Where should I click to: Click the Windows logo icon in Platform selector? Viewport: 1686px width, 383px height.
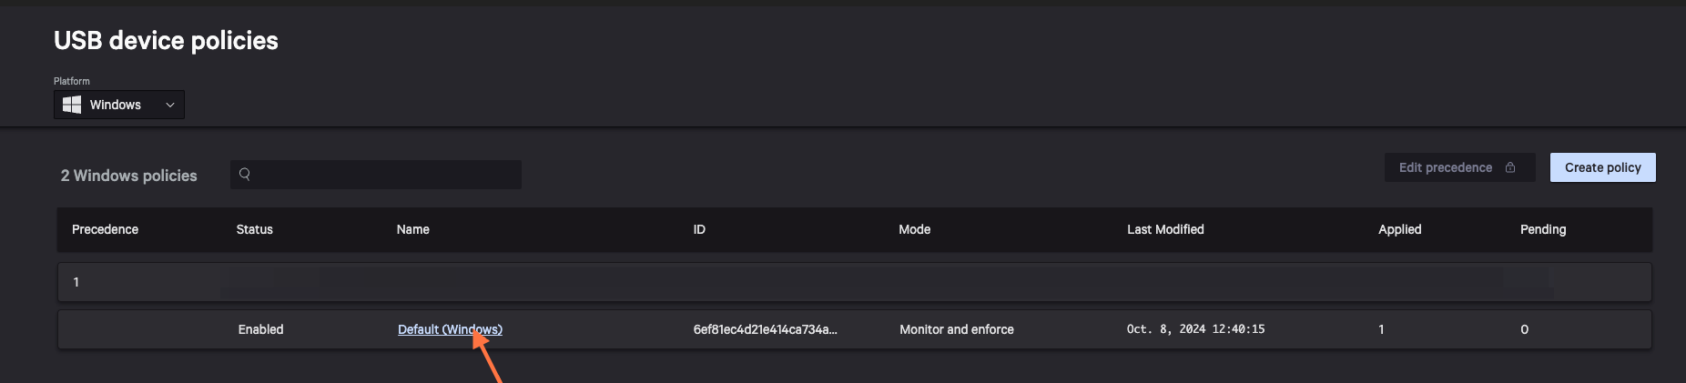pos(72,105)
